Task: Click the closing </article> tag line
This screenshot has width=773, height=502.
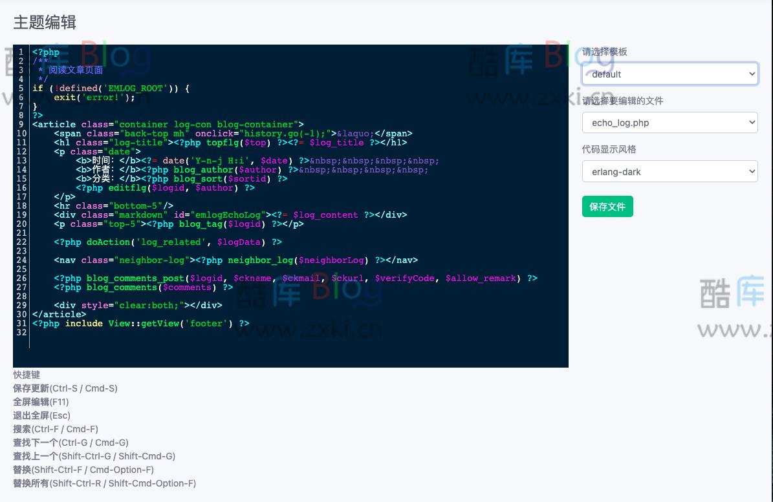Action: tap(59, 315)
